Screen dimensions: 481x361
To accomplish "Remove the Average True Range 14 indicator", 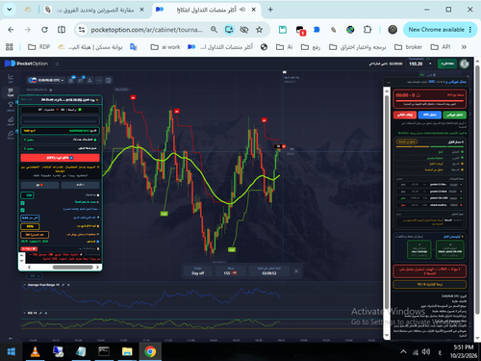I will pyautogui.click(x=68, y=285).
